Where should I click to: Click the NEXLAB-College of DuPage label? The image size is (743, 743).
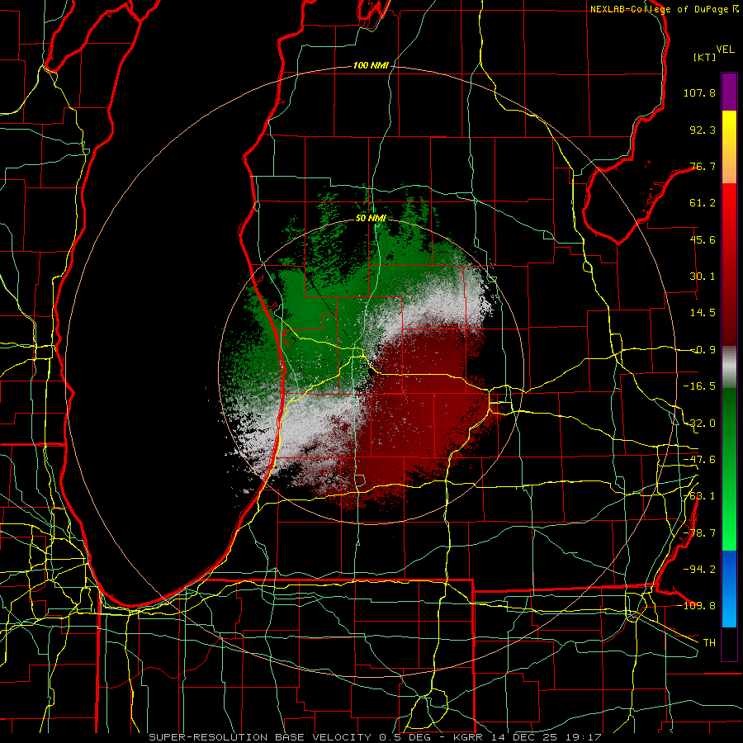pos(664,9)
